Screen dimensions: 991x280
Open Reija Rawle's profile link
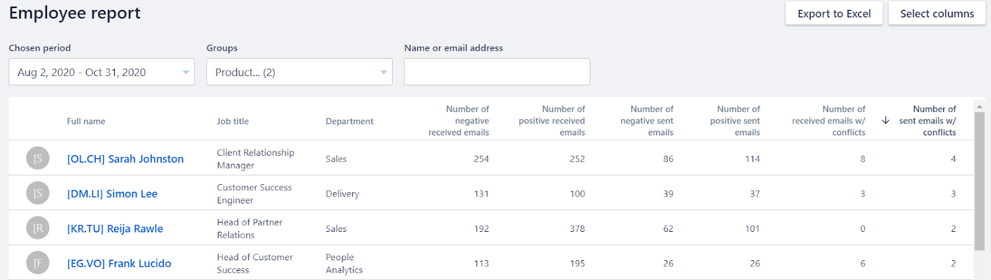115,229
